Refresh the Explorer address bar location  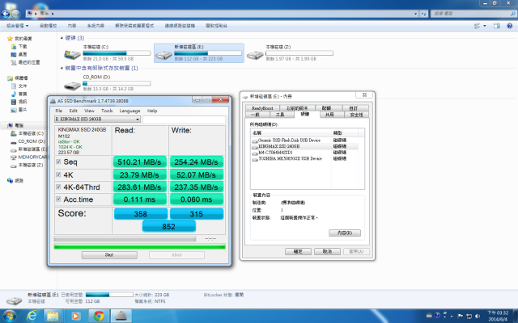pyautogui.click(x=424, y=14)
